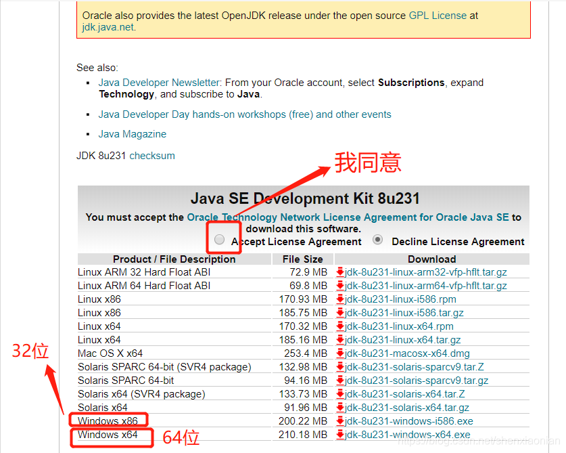Download jdk-8u231-linux-i586.rpm file link

[400, 299]
